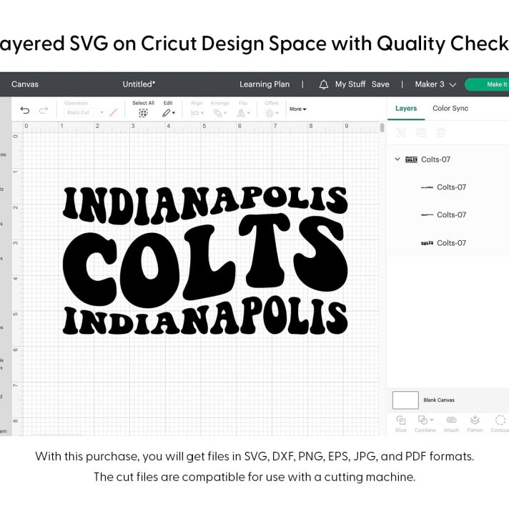Click the Offset icon
Image resolution: width=509 pixels, height=509 pixels.
coord(270,113)
